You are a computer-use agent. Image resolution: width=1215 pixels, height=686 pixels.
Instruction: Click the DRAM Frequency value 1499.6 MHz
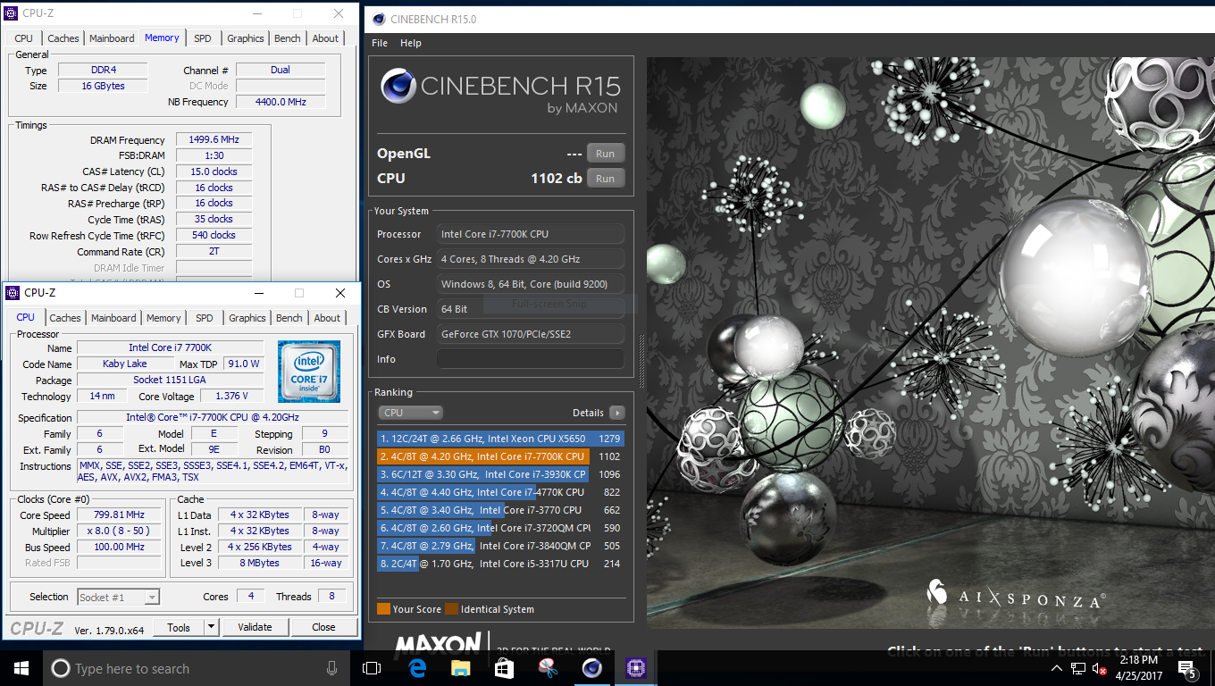pos(214,140)
